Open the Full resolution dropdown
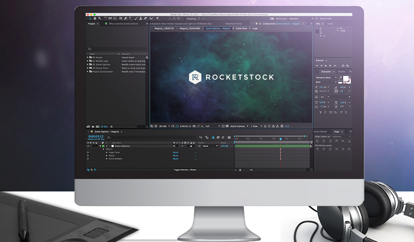This screenshot has height=242, width=414. [213, 126]
